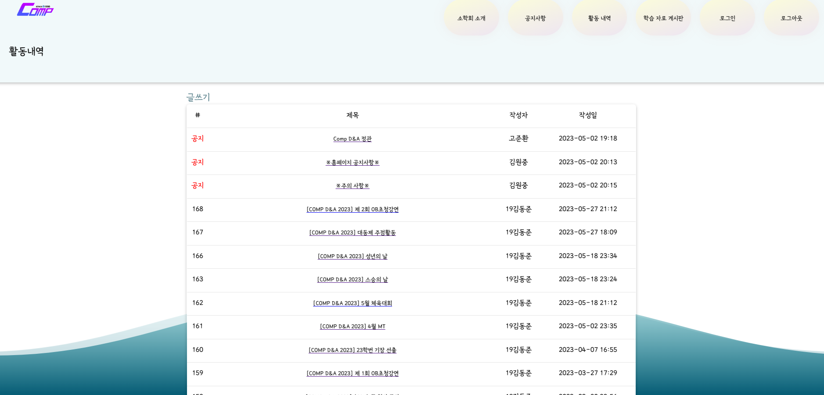The width and height of the screenshot is (824, 395).
Task: View the 스승의 날 post
Action: click(x=352, y=280)
